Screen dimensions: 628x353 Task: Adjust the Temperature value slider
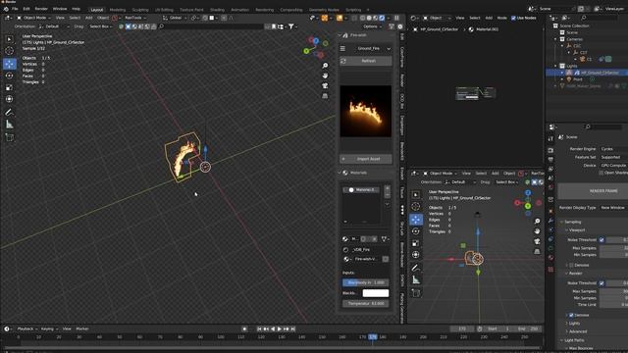tap(365, 304)
